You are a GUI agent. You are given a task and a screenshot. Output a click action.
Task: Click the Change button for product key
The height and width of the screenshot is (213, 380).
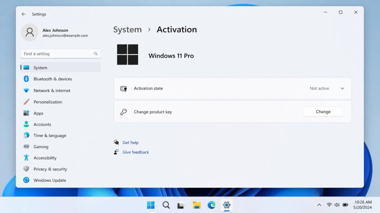point(323,112)
